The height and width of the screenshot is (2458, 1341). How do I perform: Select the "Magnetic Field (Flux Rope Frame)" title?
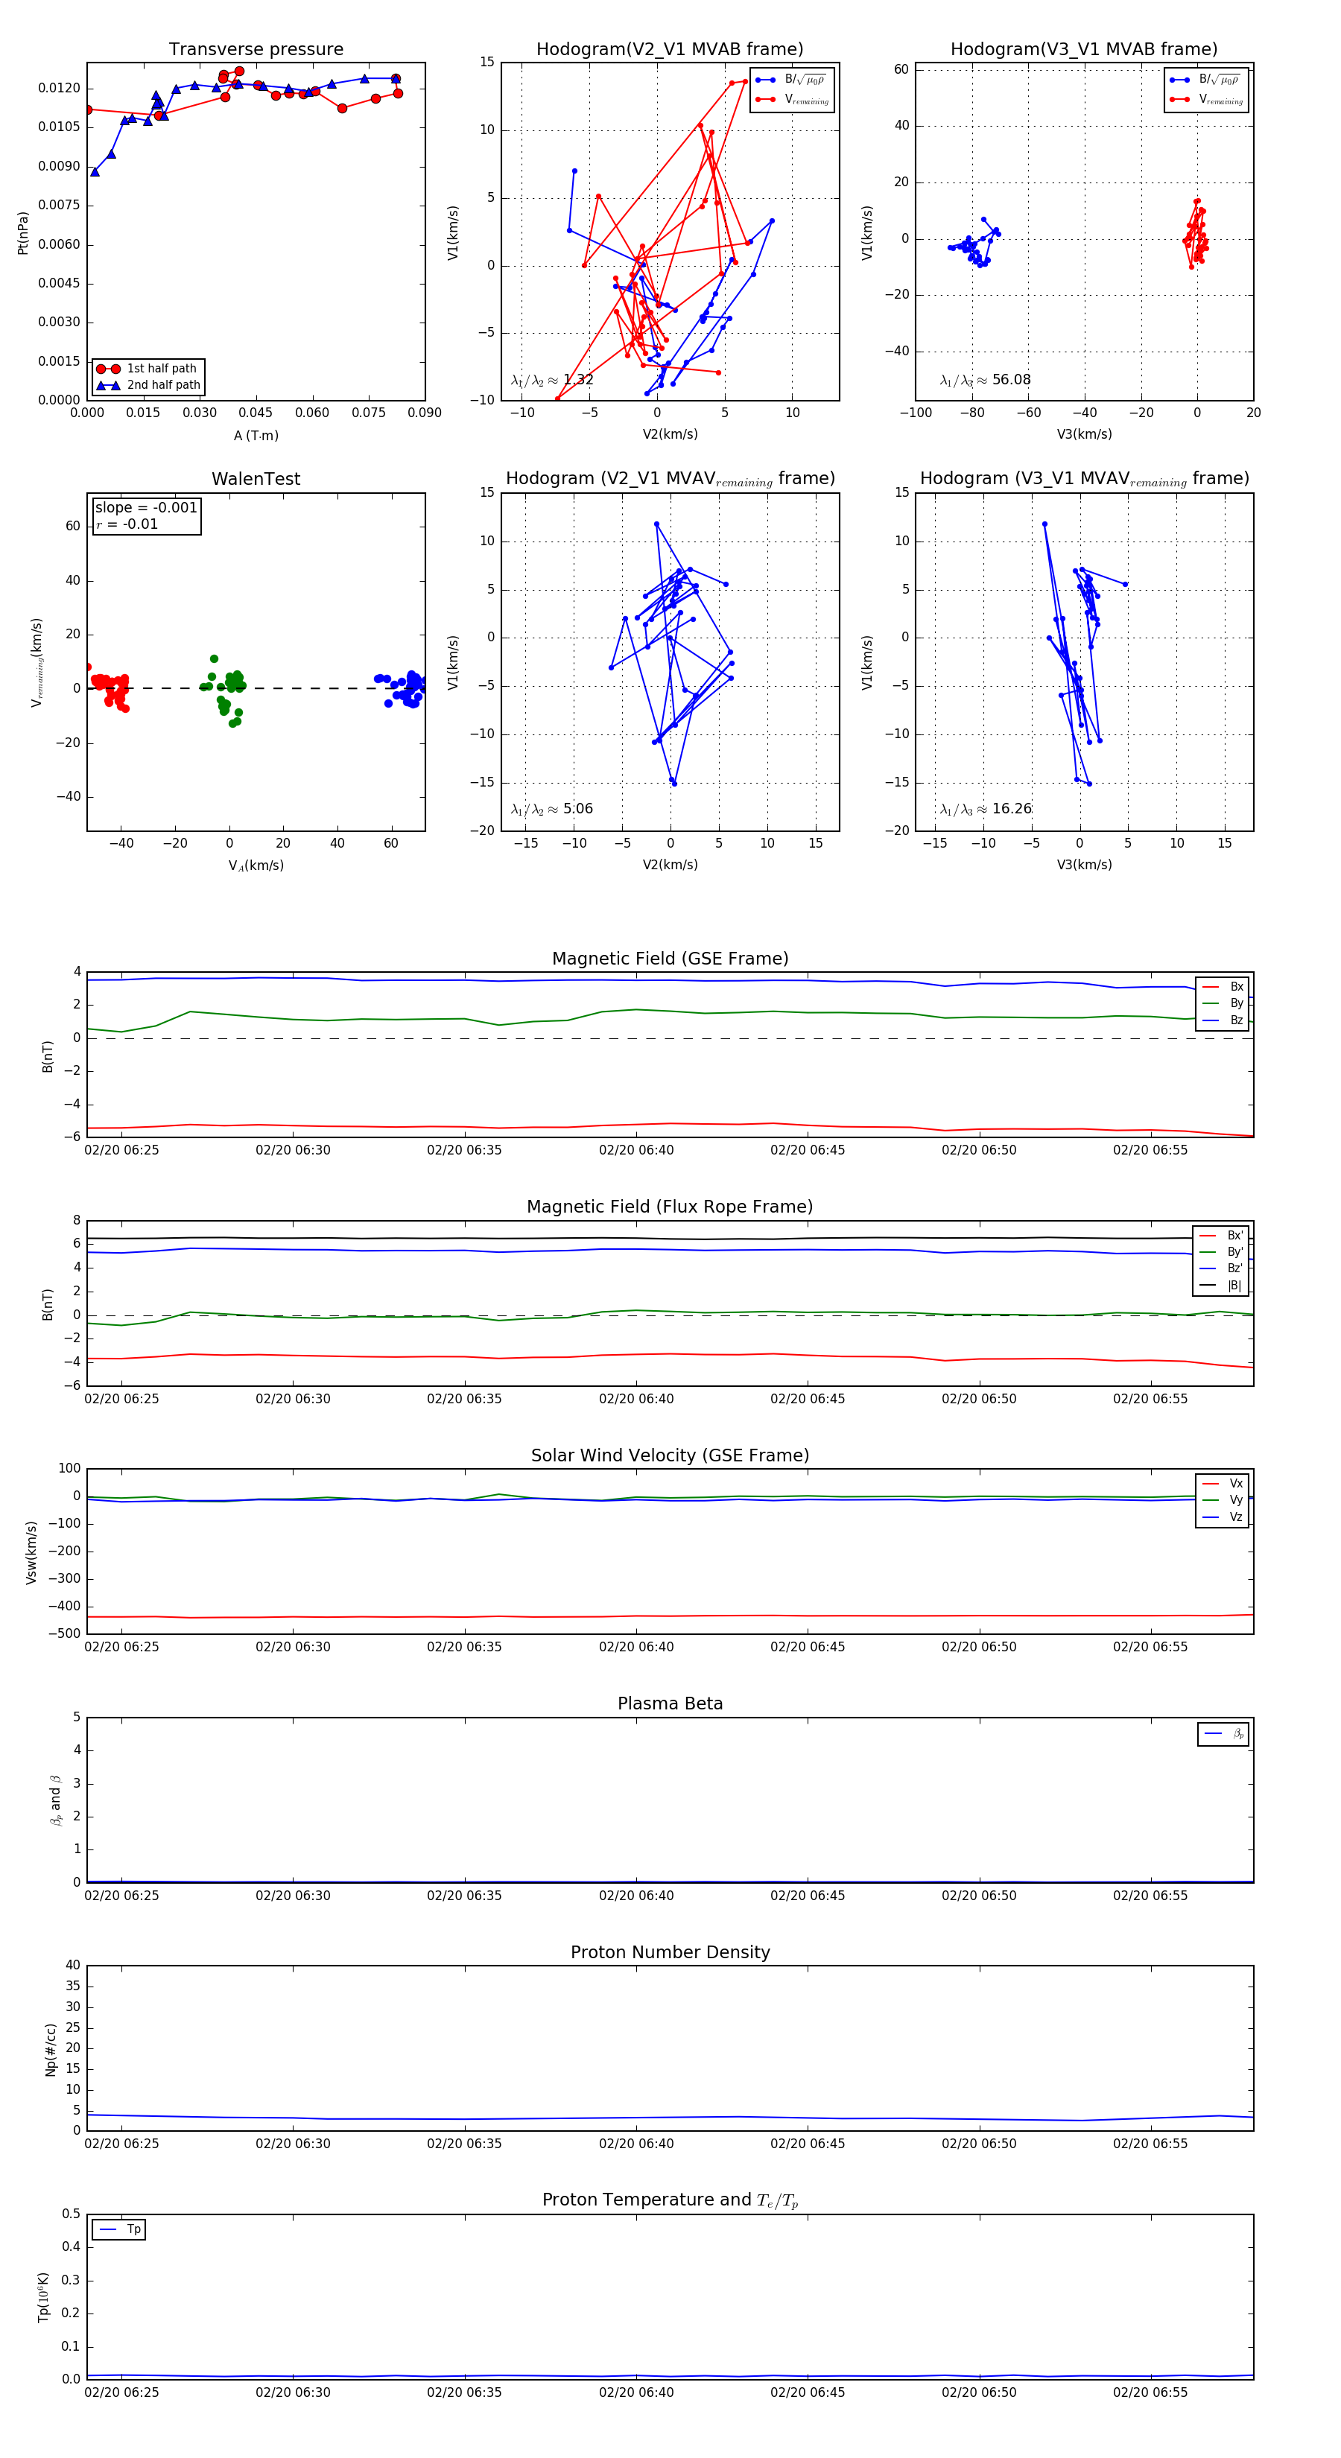[670, 1207]
